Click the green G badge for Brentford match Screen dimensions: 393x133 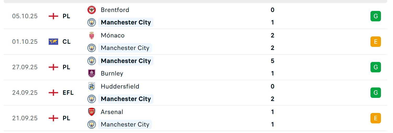376,16
